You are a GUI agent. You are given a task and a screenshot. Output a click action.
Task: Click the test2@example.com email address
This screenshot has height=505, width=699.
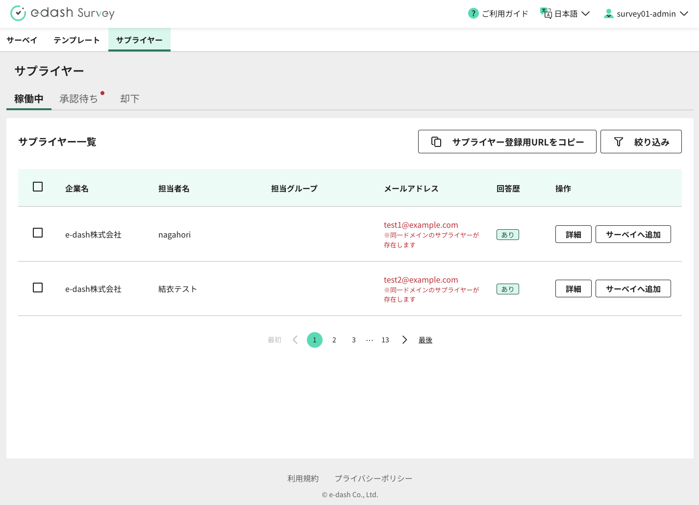point(421,280)
